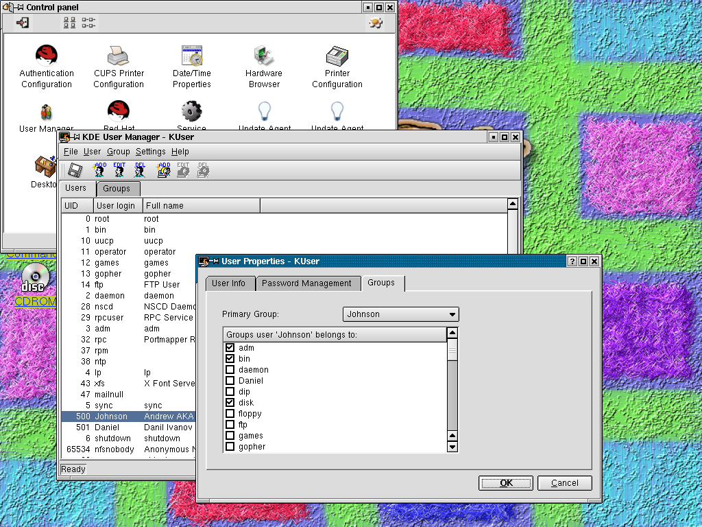This screenshot has width=702, height=527.
Task: Sort user list by Full name header
Action: tap(202, 206)
